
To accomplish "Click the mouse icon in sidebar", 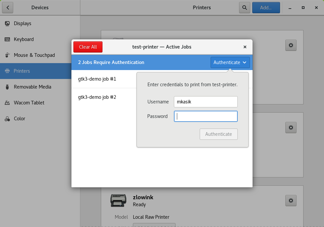I will coord(7,55).
